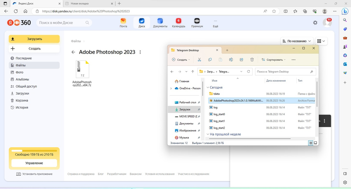
Task: Open Сортировать dropdown in Explorer
Action: coord(273,59)
